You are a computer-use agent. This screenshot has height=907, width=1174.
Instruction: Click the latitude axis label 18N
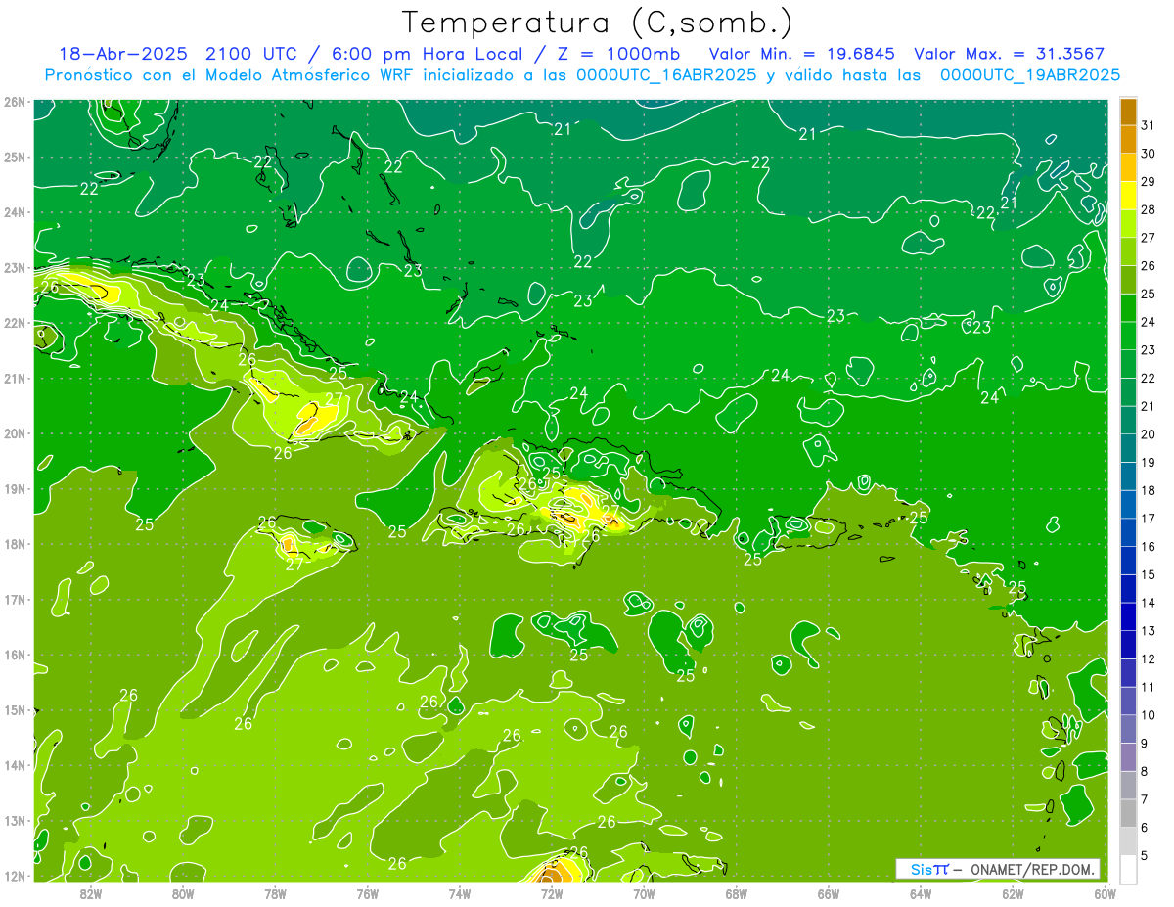click(15, 544)
